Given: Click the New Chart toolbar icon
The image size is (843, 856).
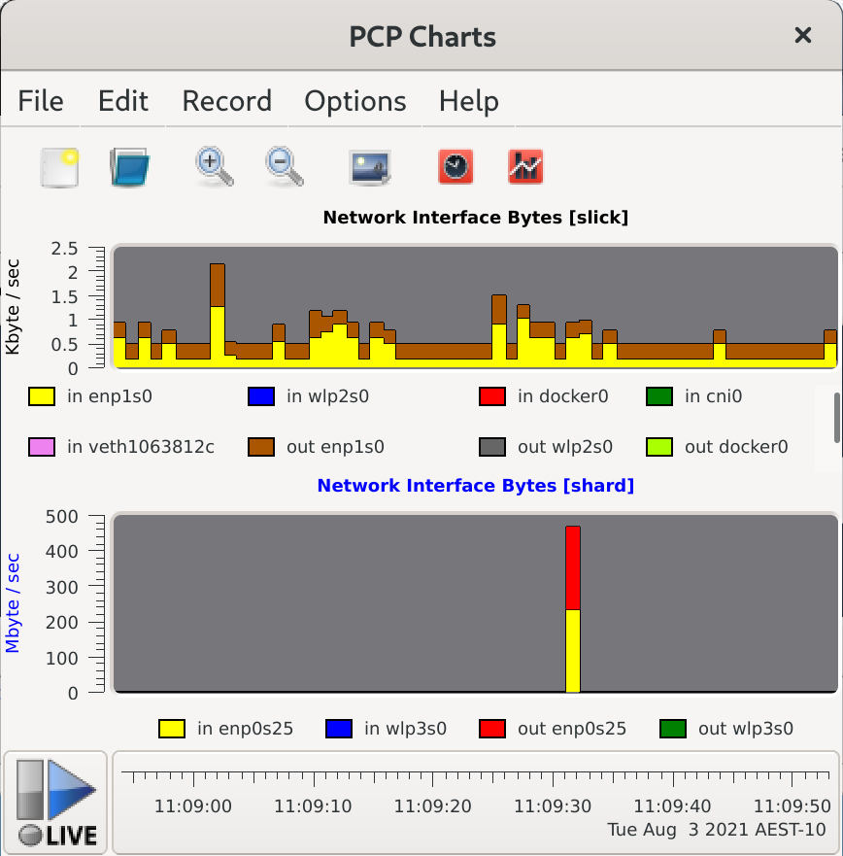Looking at the screenshot, I should 59,167.
